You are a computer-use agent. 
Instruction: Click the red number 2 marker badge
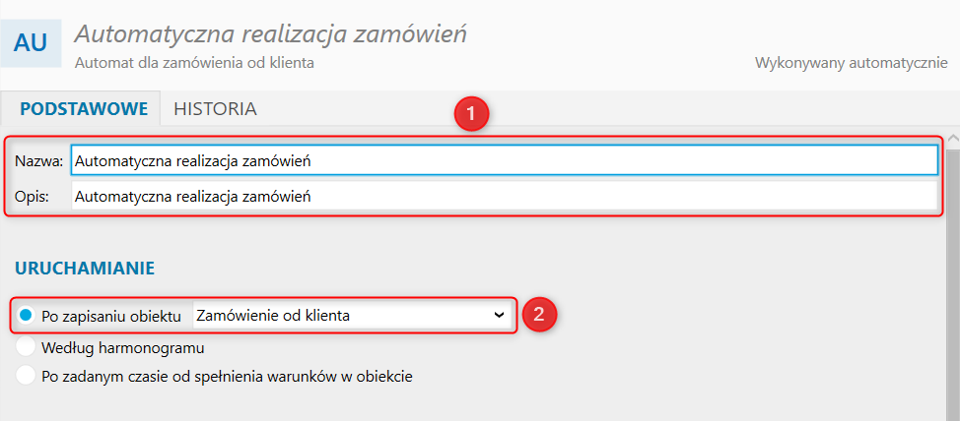(x=538, y=315)
